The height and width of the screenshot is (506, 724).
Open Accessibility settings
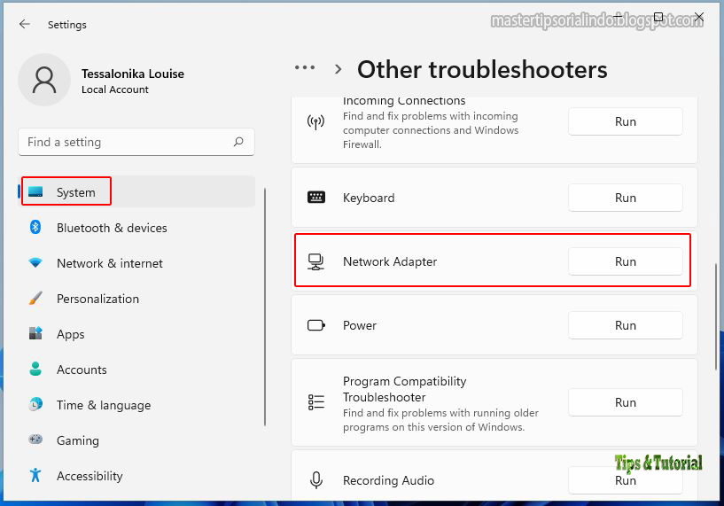coord(136,475)
